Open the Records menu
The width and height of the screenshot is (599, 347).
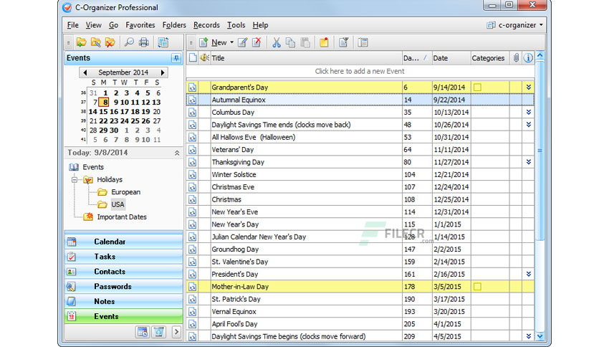[x=206, y=25]
